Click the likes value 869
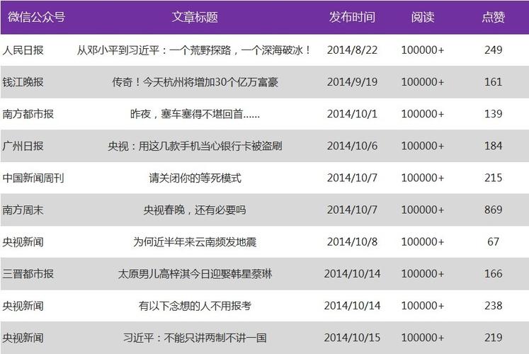 click(494, 210)
